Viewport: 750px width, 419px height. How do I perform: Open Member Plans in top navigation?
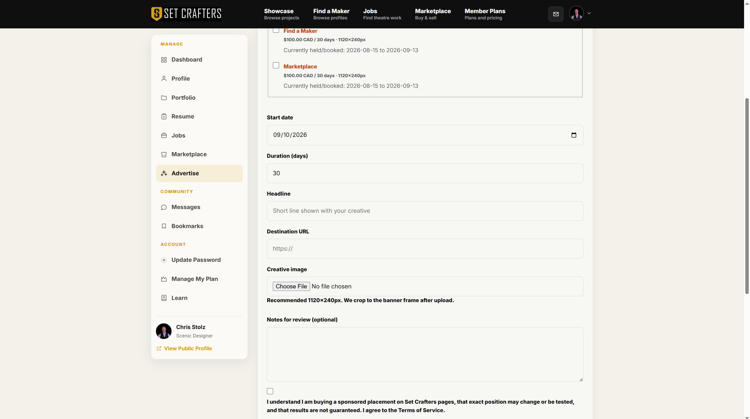485,14
